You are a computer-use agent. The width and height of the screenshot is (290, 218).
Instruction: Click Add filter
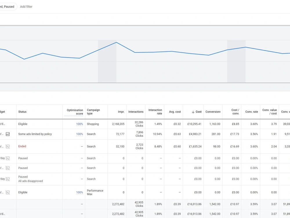pyautogui.click(x=26, y=7)
